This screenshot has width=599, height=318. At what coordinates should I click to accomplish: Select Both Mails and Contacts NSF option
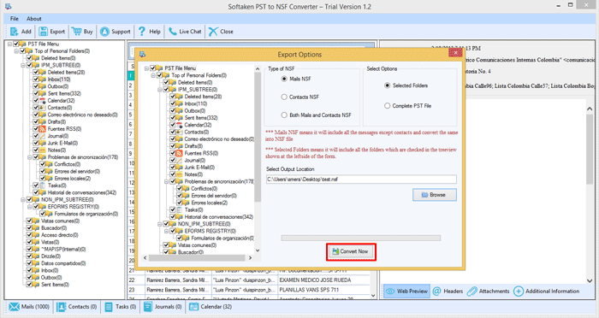click(x=284, y=115)
